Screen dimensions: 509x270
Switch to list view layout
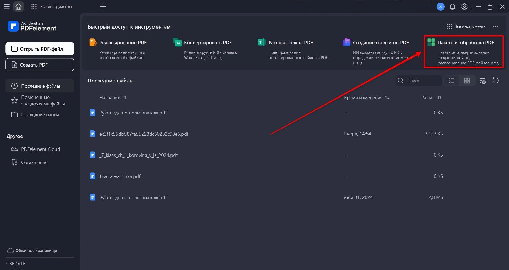tap(452, 81)
